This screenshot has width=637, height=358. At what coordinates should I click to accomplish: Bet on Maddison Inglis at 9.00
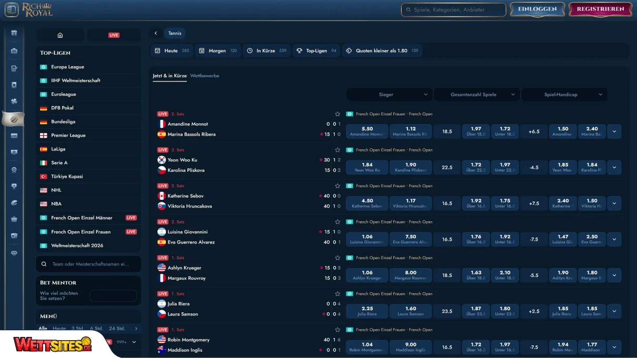411,347
